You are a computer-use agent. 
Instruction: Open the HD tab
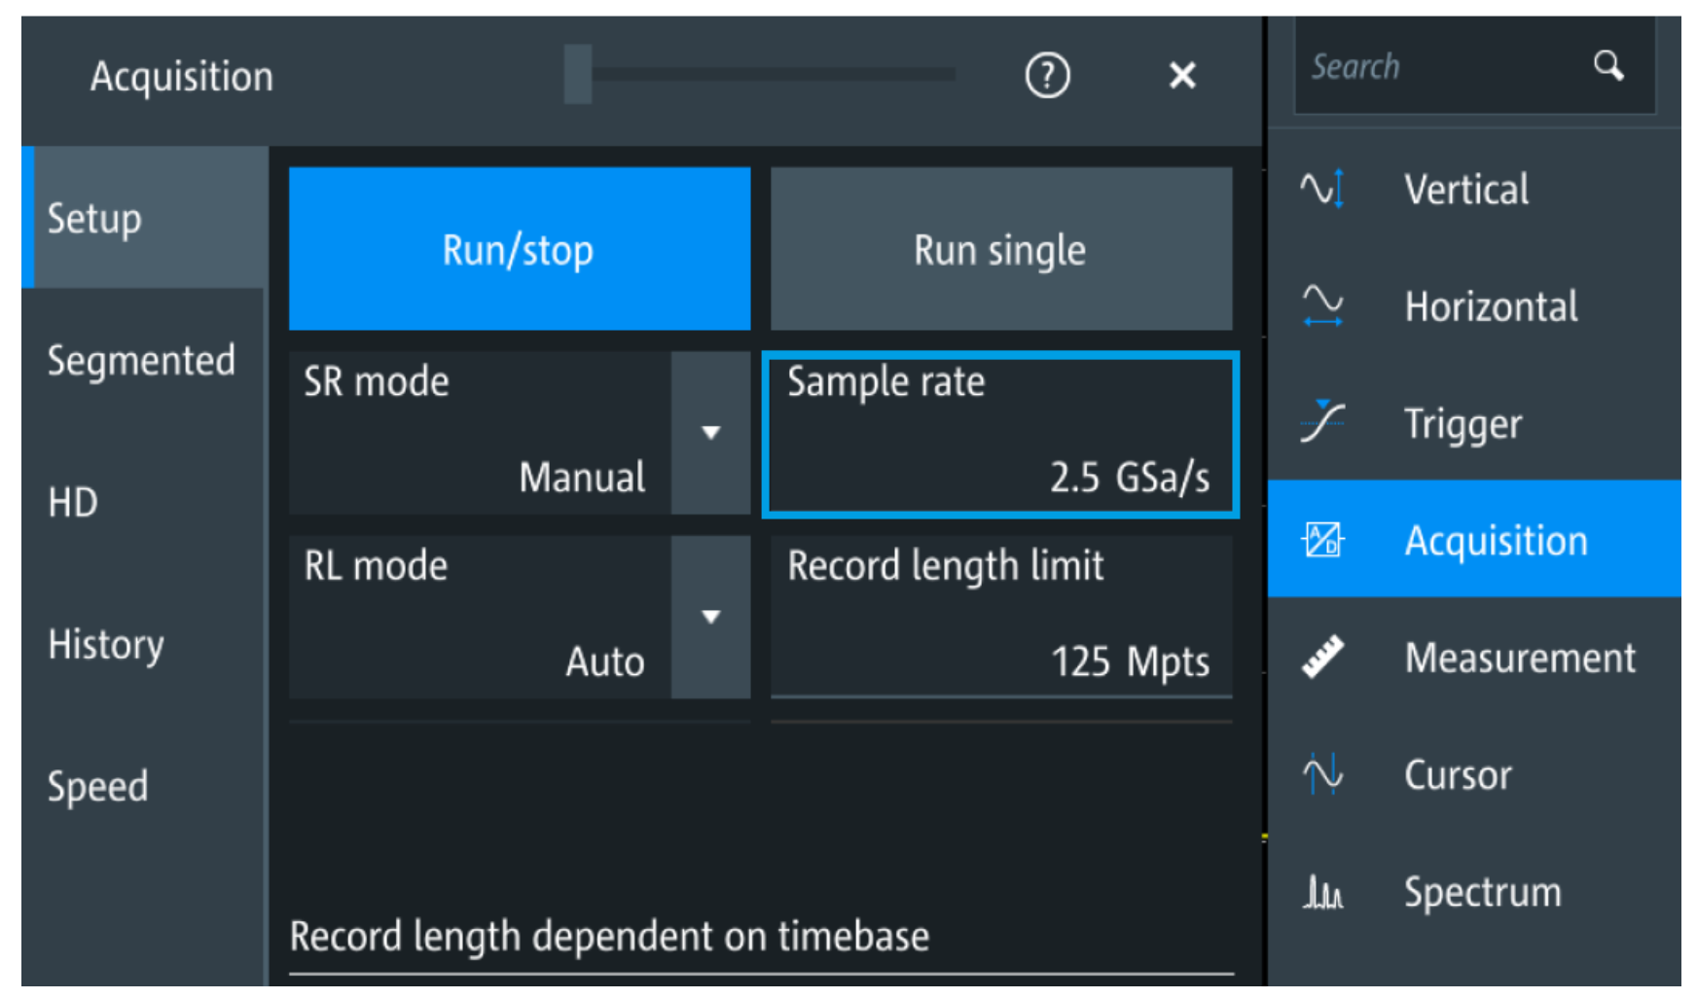(74, 503)
